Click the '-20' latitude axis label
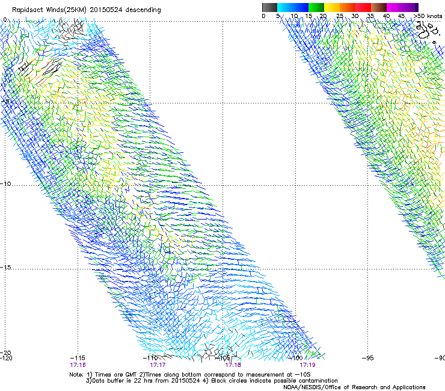The height and width of the screenshot is (391, 445). click(x=5, y=353)
